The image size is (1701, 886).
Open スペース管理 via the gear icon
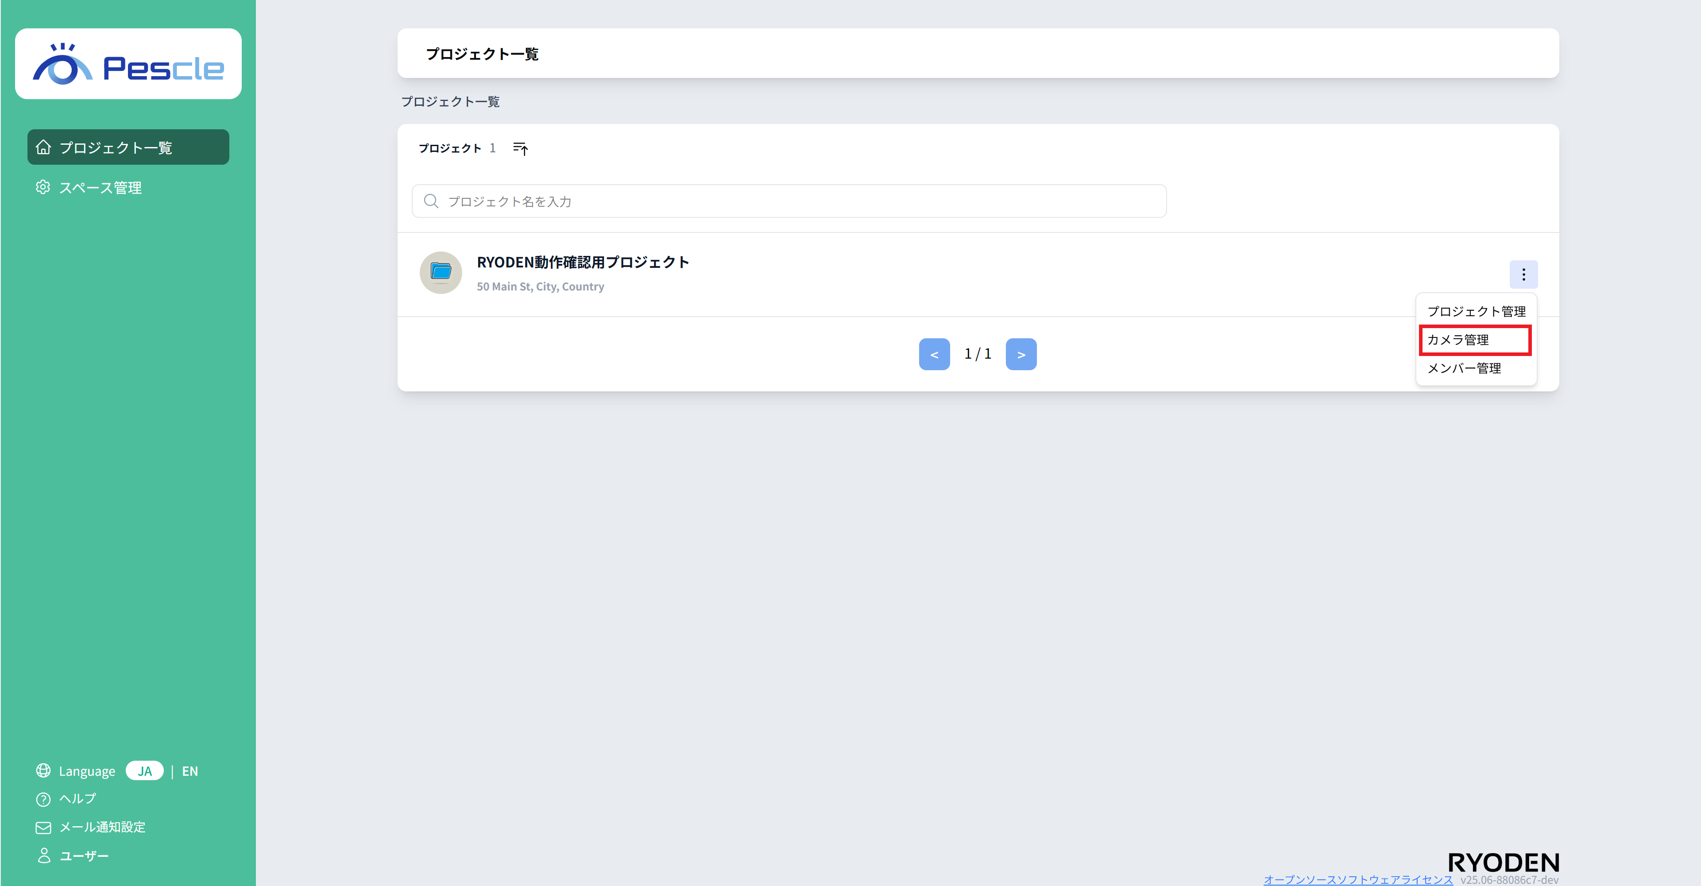42,187
